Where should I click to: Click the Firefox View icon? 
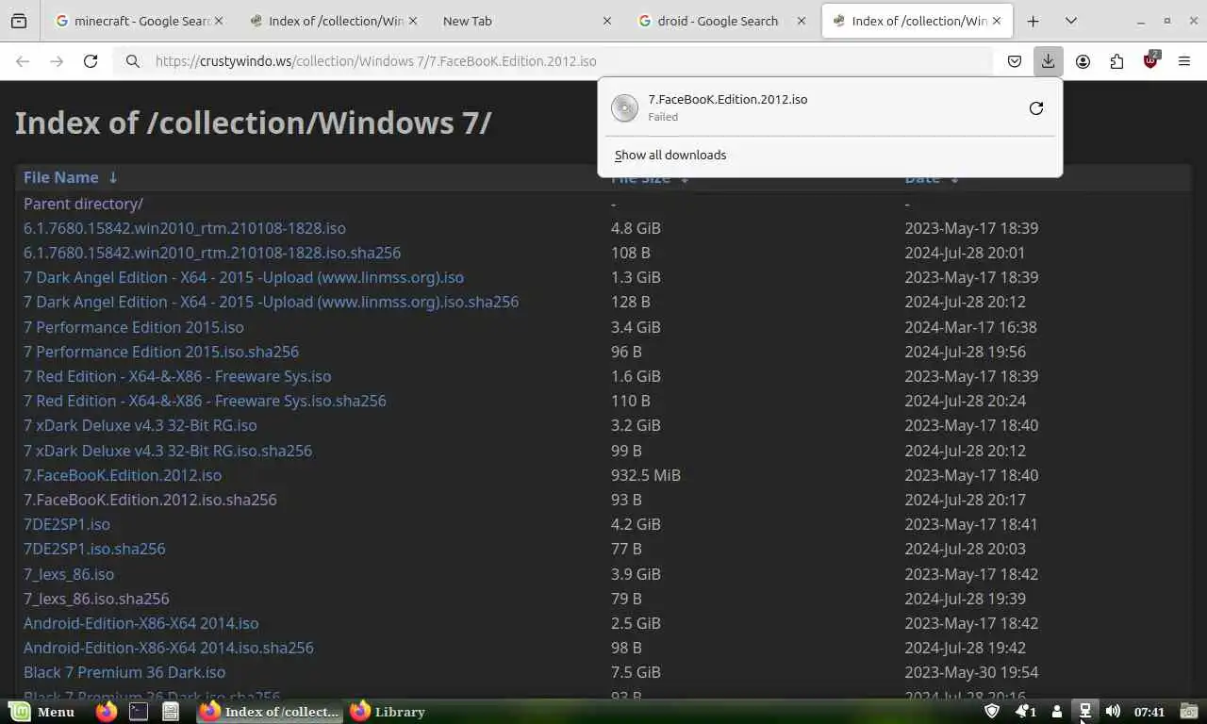point(19,21)
